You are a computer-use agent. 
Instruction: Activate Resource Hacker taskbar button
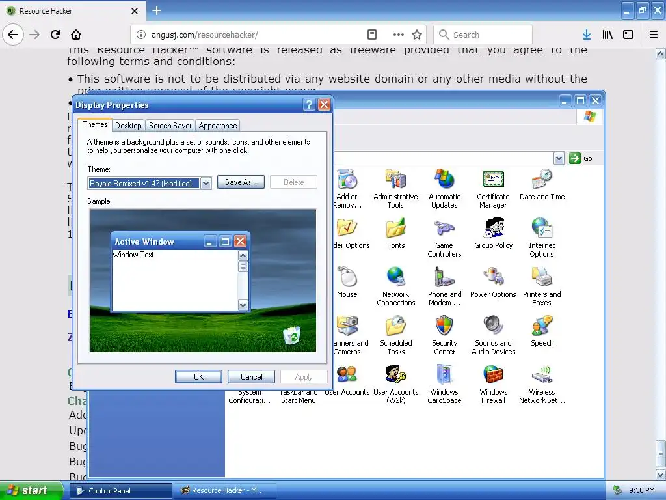point(224,491)
